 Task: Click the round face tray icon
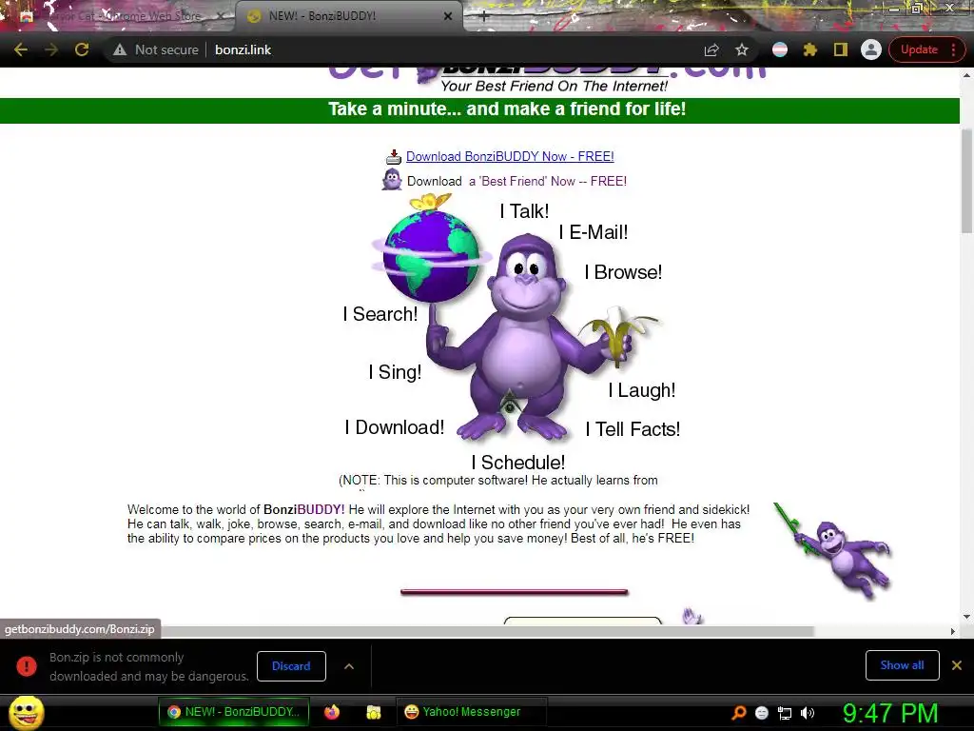[x=762, y=713]
